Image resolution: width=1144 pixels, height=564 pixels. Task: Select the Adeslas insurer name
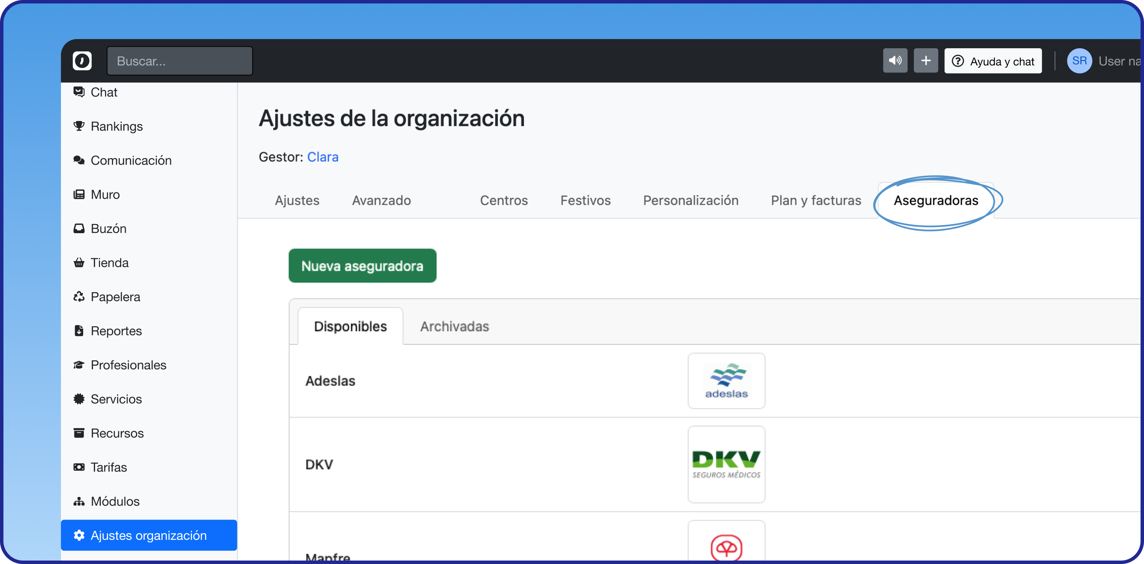pos(330,381)
